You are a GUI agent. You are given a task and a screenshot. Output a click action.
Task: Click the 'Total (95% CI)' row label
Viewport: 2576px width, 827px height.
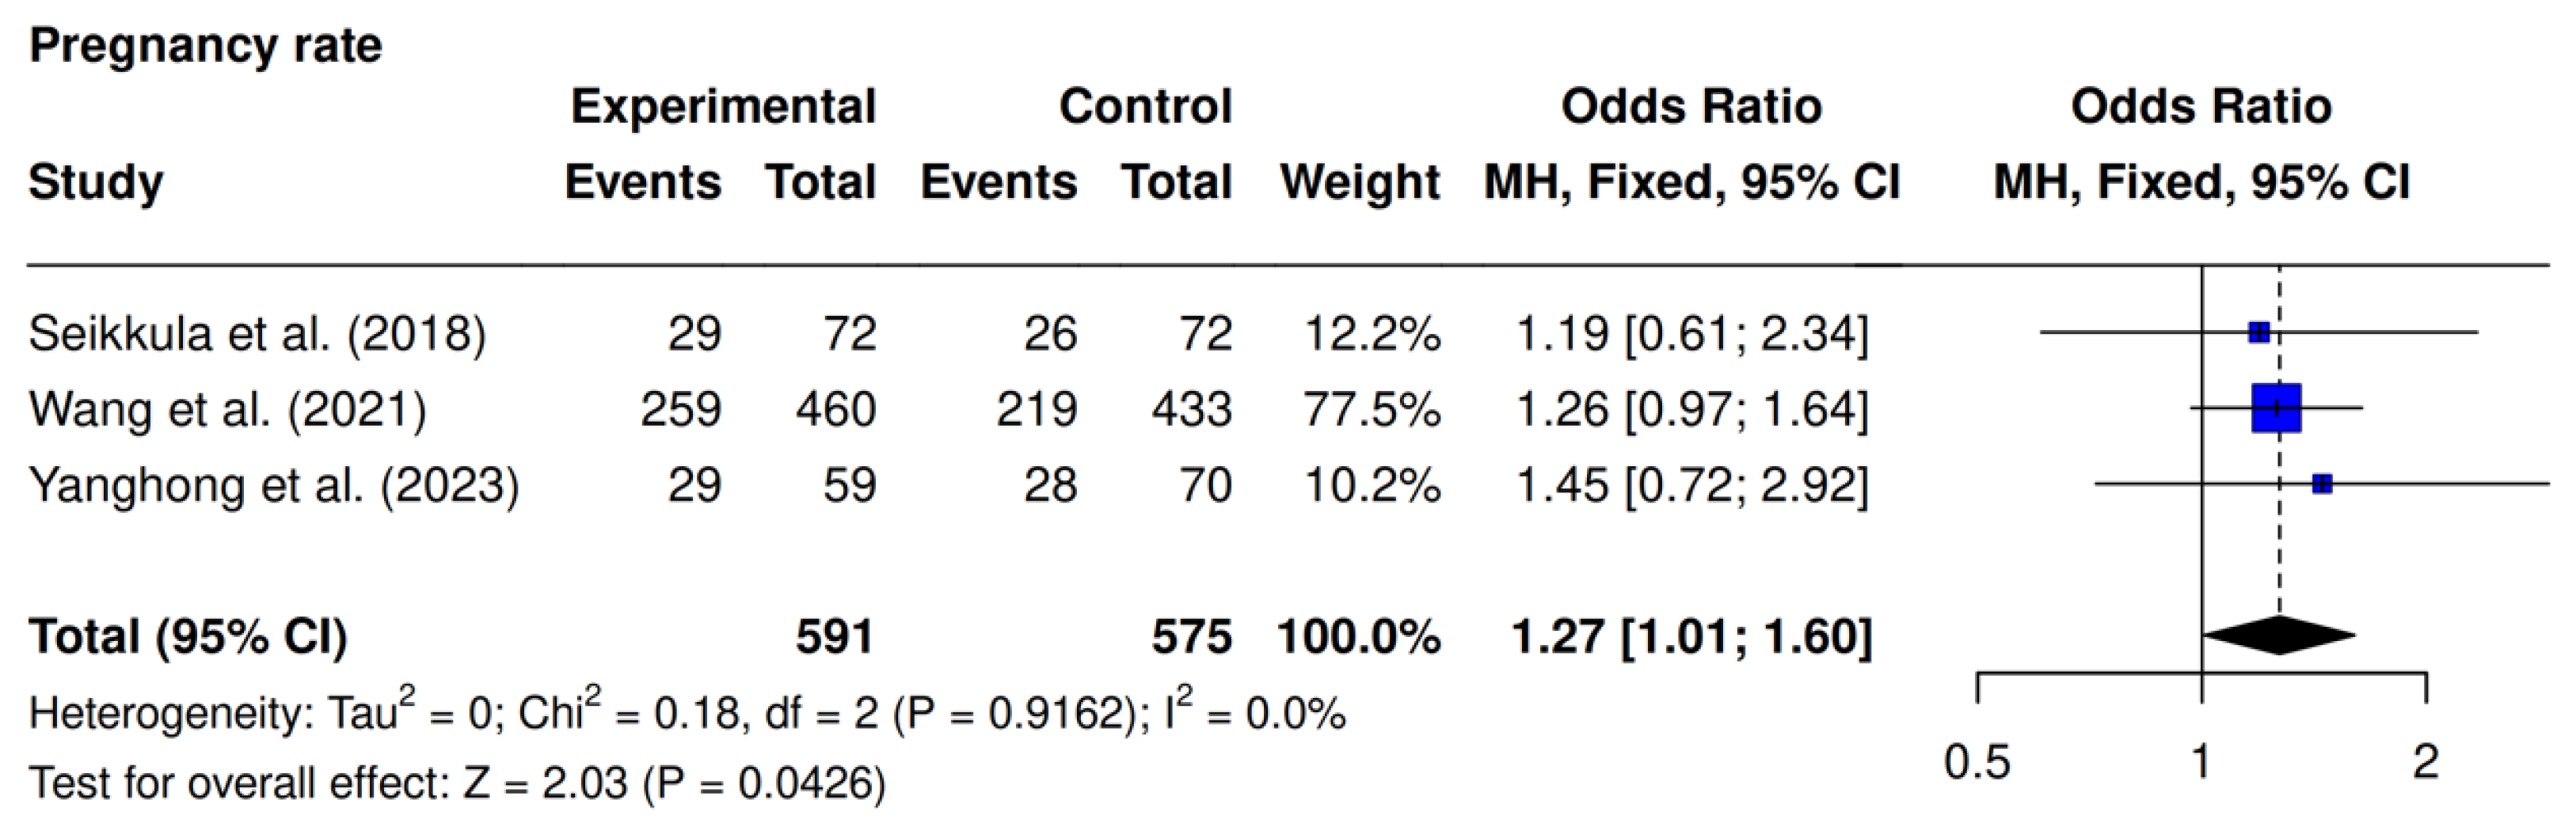(188, 636)
